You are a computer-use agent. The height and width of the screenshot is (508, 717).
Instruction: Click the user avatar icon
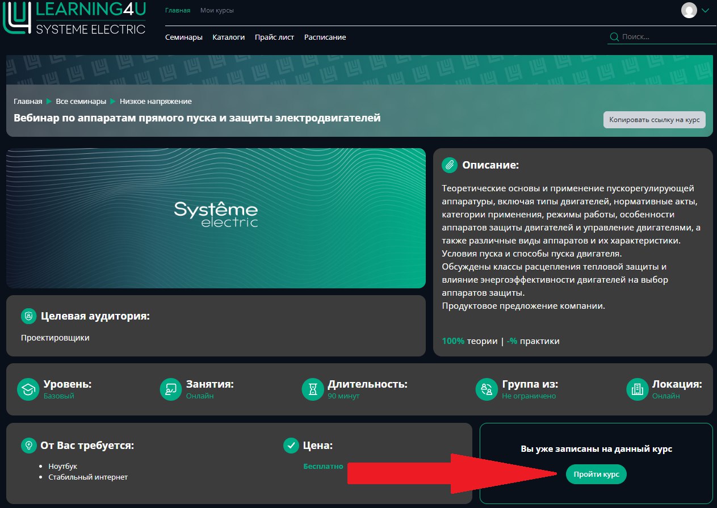(689, 10)
